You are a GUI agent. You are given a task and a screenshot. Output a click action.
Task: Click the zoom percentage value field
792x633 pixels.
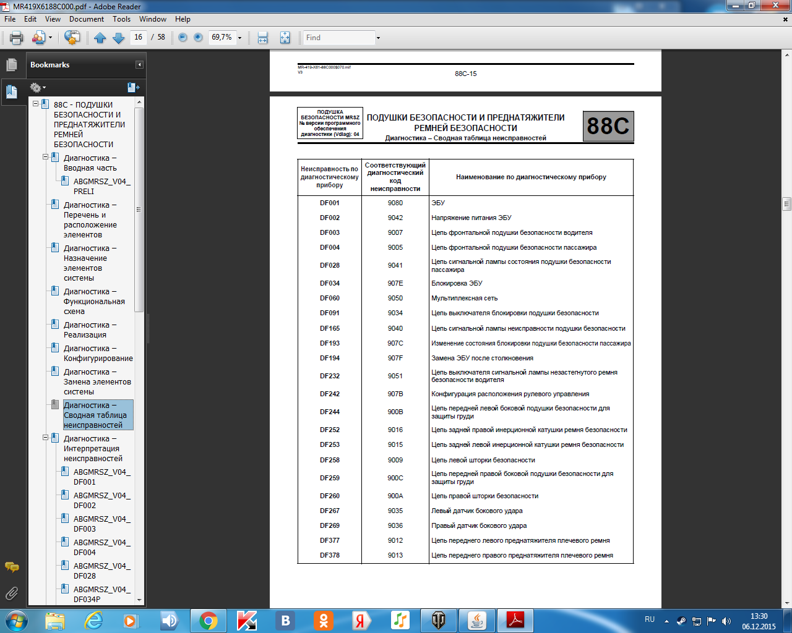click(x=222, y=37)
